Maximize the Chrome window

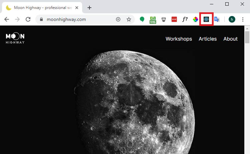[227, 4]
